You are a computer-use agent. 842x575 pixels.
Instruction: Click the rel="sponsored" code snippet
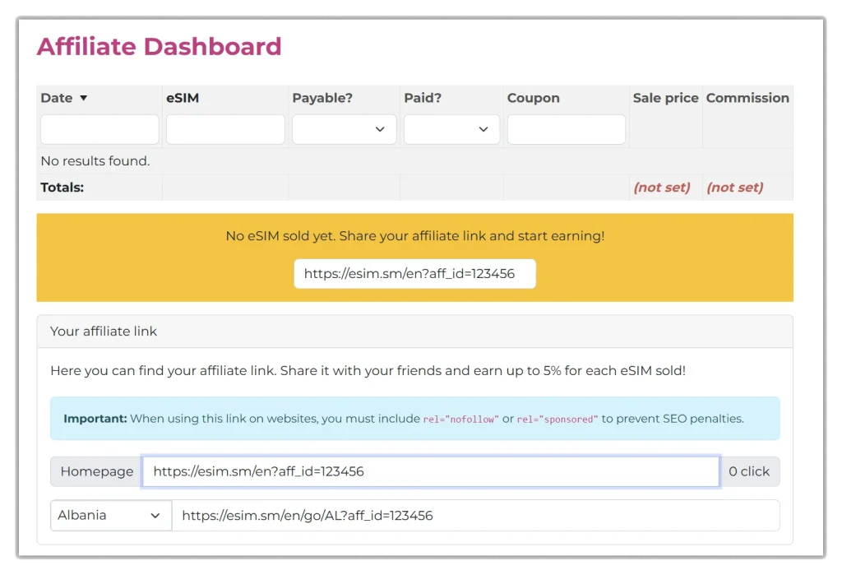coord(557,420)
